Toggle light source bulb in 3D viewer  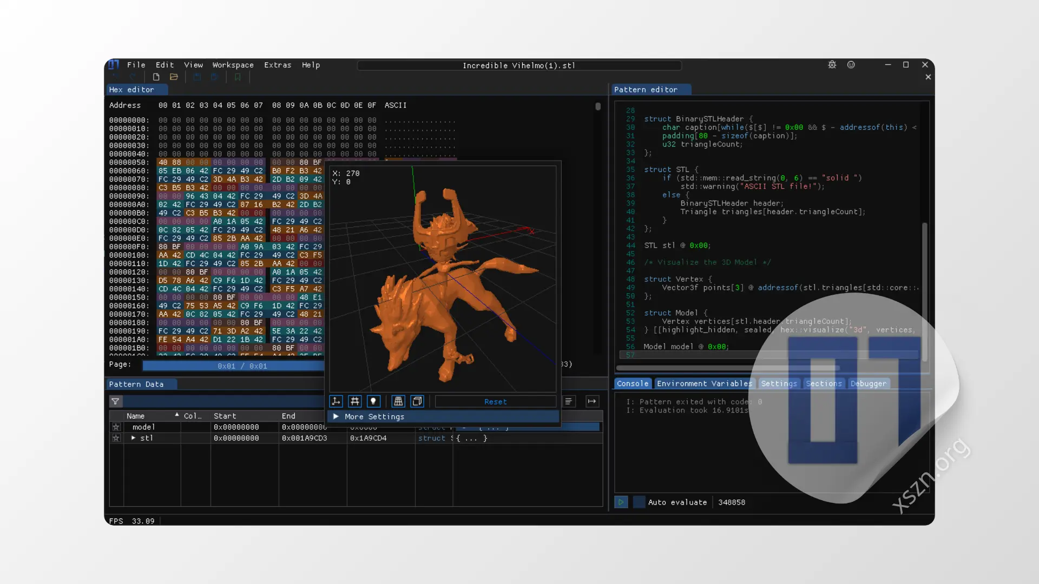(x=373, y=401)
